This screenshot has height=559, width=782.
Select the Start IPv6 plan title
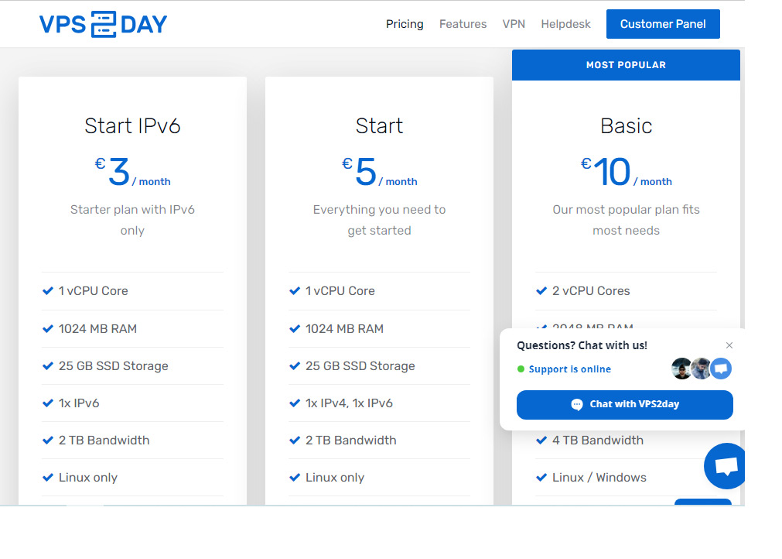132,125
